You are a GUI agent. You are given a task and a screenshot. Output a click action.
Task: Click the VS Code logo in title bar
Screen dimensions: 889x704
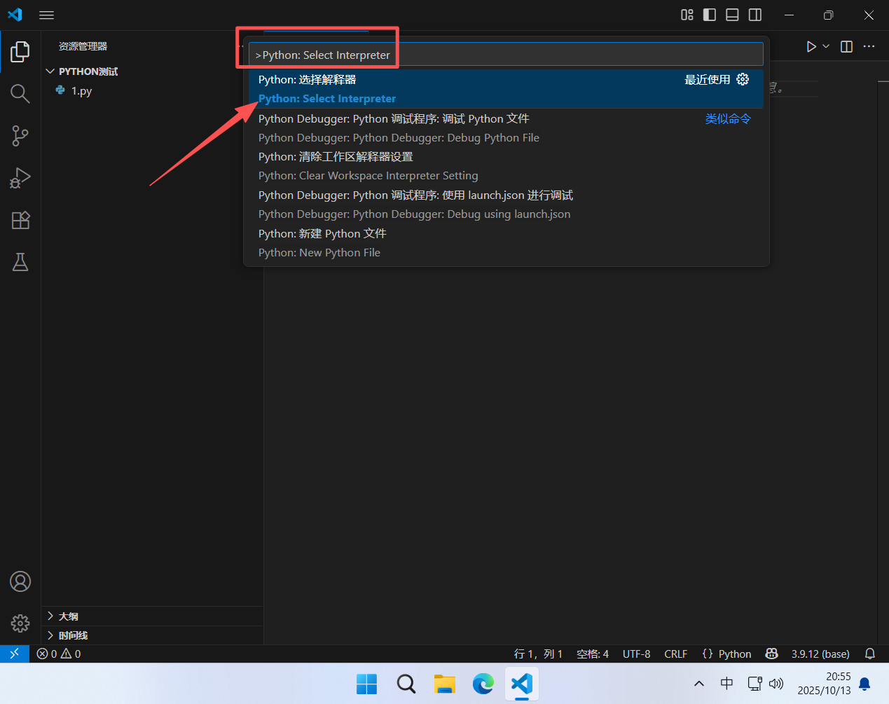[x=15, y=15]
